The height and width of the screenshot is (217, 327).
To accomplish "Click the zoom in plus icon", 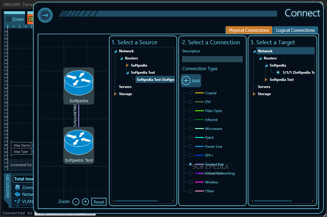I will tap(85, 202).
